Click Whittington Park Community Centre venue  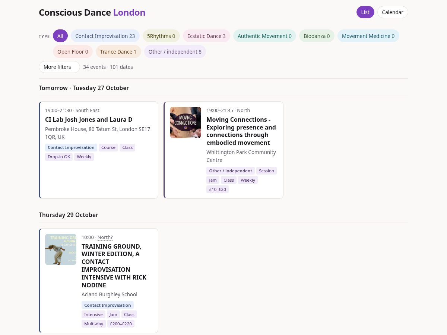click(241, 156)
